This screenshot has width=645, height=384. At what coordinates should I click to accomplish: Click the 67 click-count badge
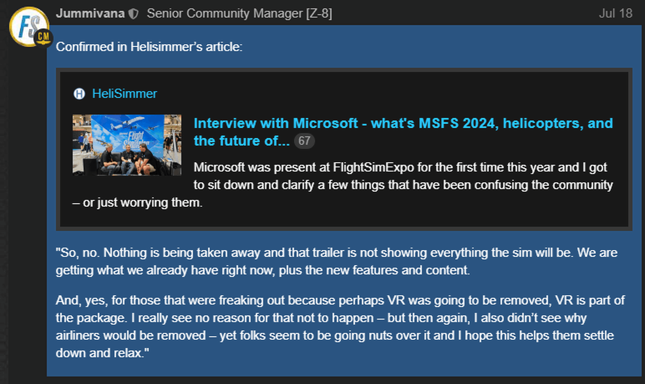(x=304, y=141)
